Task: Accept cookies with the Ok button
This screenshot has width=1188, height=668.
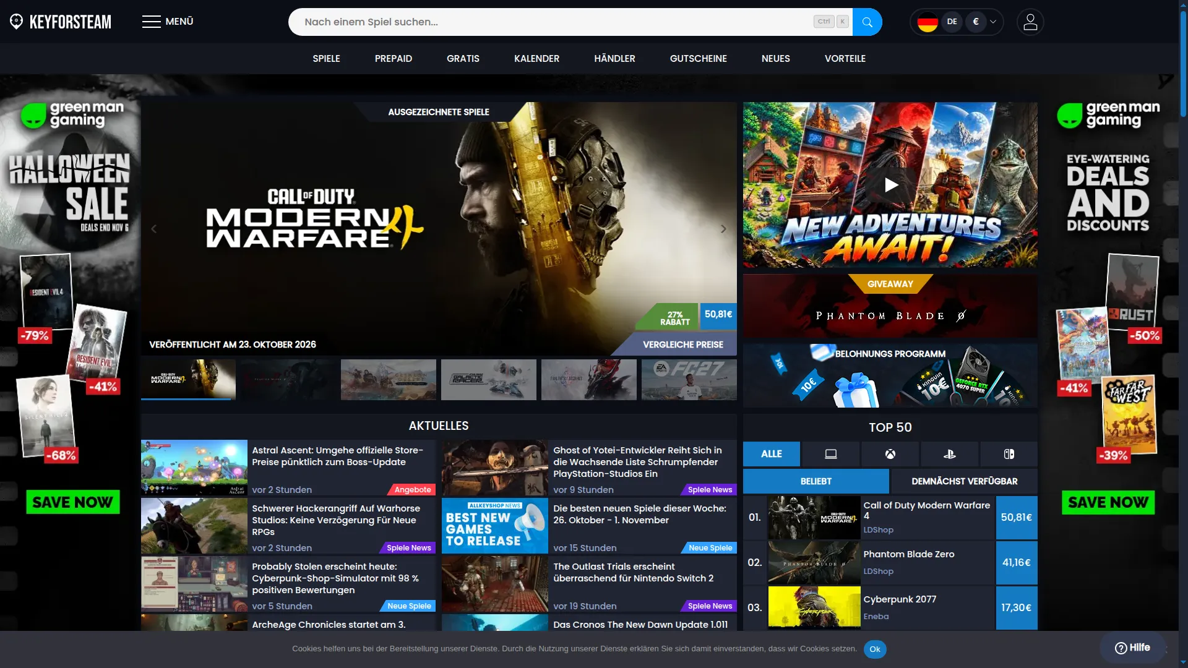Action: pyautogui.click(x=874, y=649)
